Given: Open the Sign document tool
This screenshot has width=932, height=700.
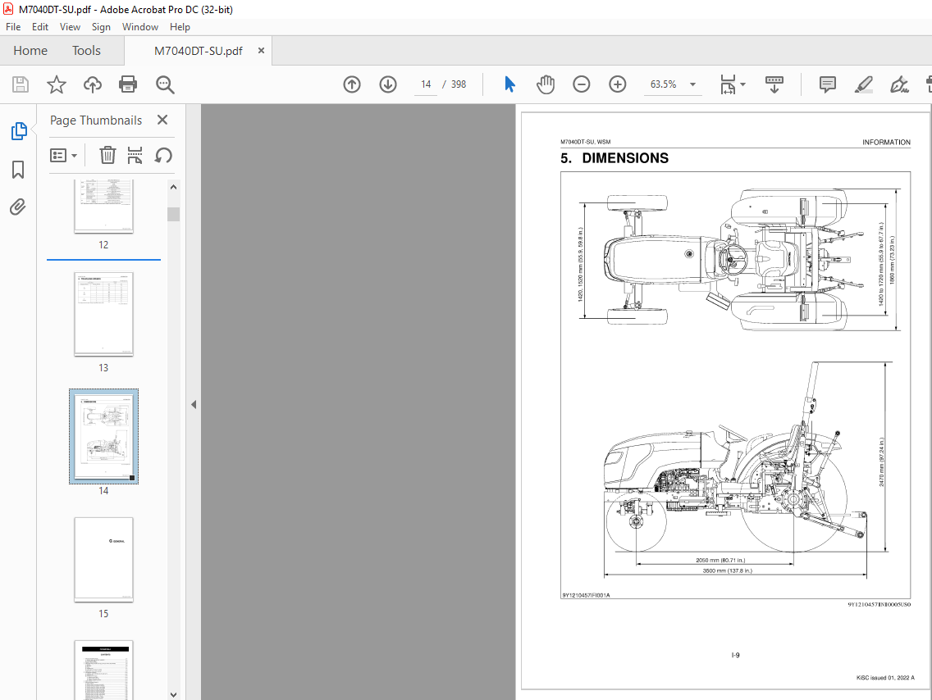Looking at the screenshot, I should [899, 84].
